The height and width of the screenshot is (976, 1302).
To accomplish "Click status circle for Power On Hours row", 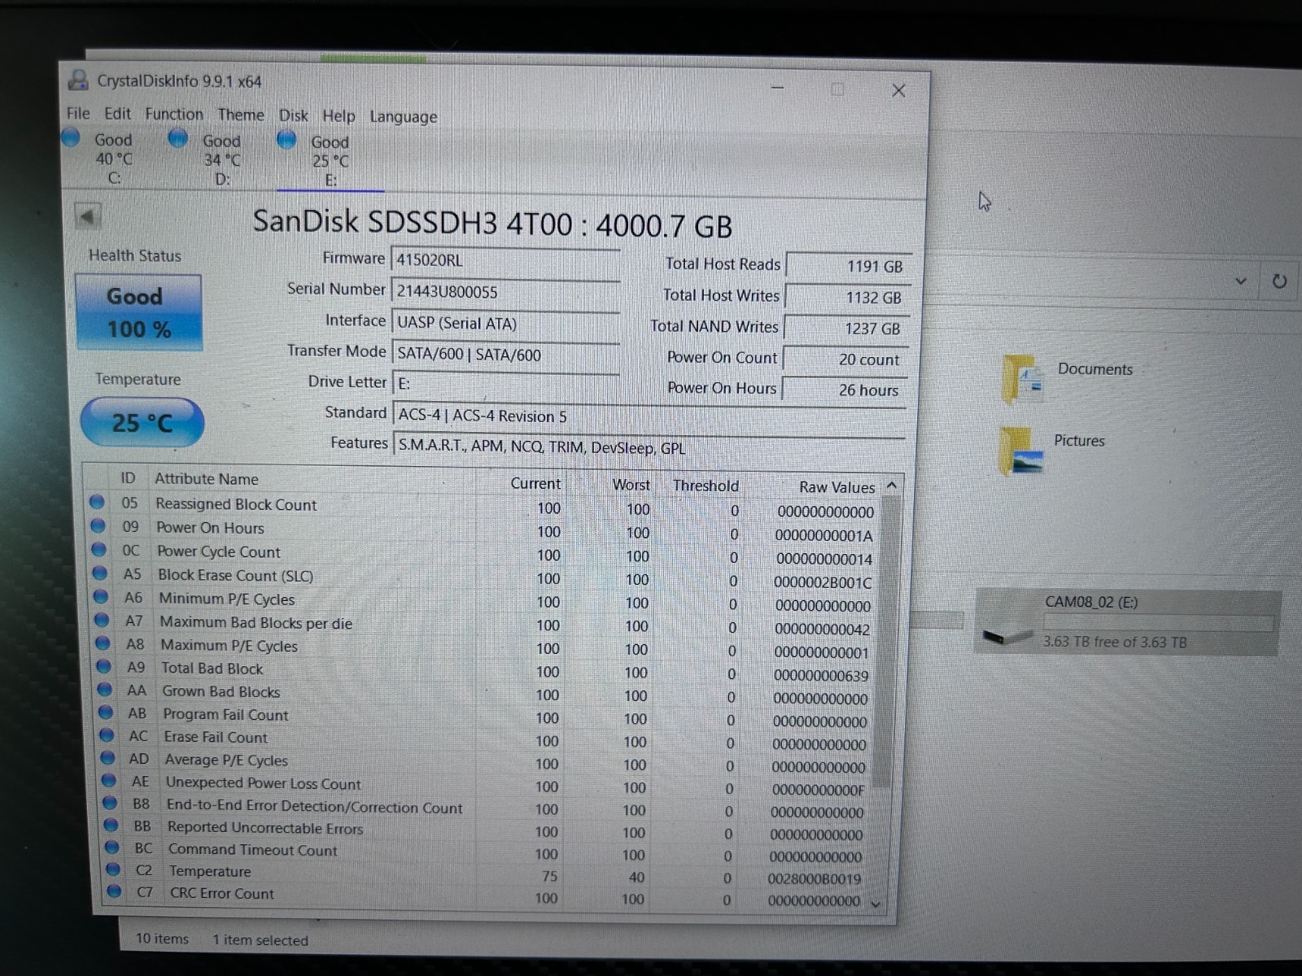I will 98,525.
